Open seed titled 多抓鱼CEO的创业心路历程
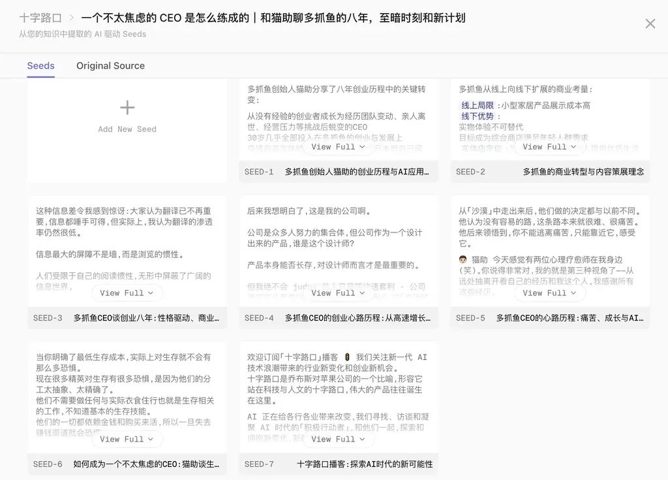Screen dimensions: 668x480 tap(357, 318)
